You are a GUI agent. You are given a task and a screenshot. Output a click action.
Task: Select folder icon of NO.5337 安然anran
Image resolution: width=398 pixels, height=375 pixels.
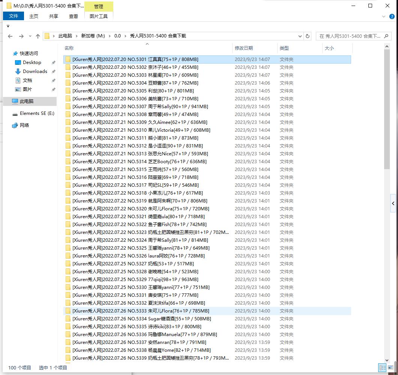[68, 342]
